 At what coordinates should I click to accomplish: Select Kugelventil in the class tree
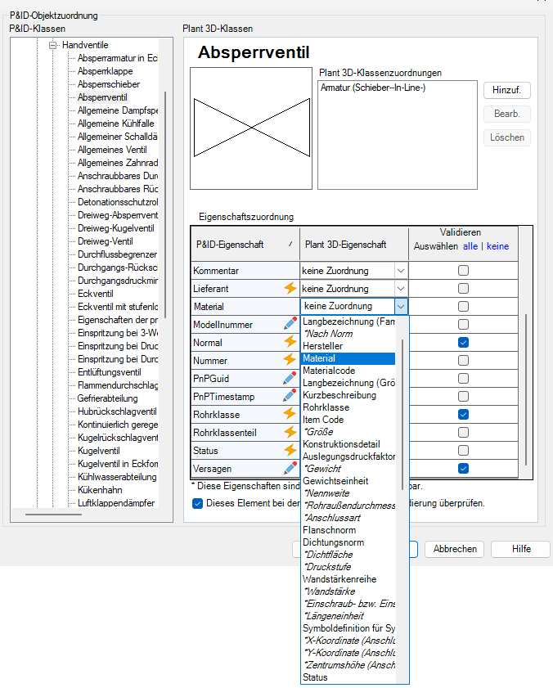[99, 451]
